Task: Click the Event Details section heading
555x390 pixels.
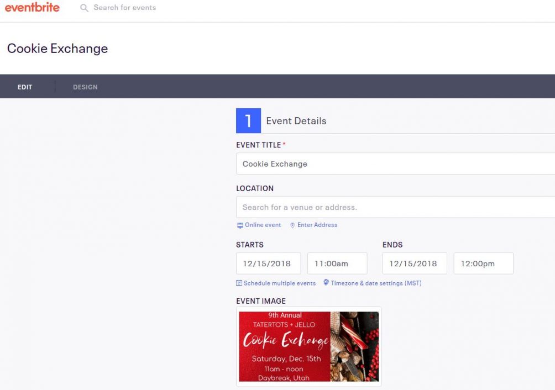Action: tap(296, 121)
